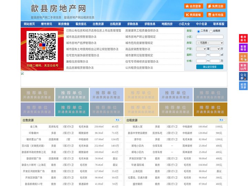Open the 上海花园 rental listing
The width and height of the screenshot is (248, 186).
pyautogui.click(x=137, y=171)
